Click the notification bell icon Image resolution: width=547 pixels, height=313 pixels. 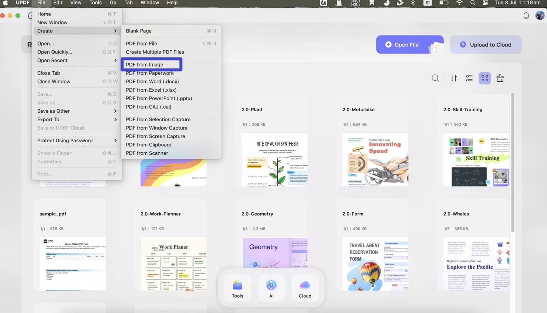526,16
